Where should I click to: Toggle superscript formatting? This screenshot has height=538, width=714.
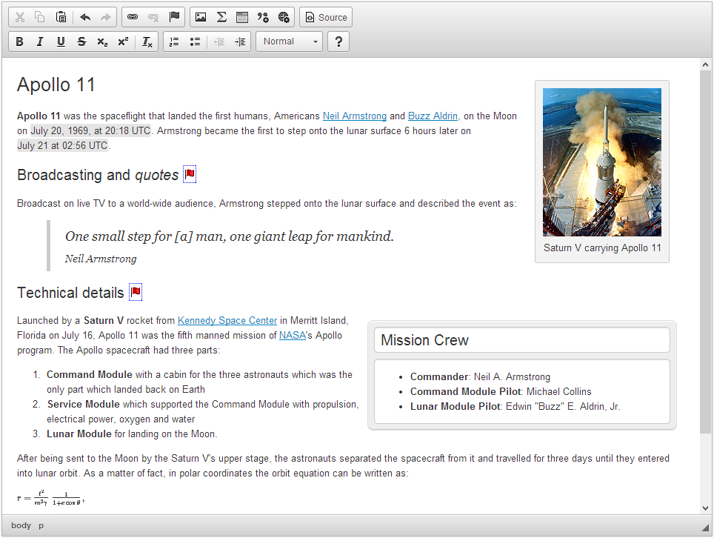123,41
